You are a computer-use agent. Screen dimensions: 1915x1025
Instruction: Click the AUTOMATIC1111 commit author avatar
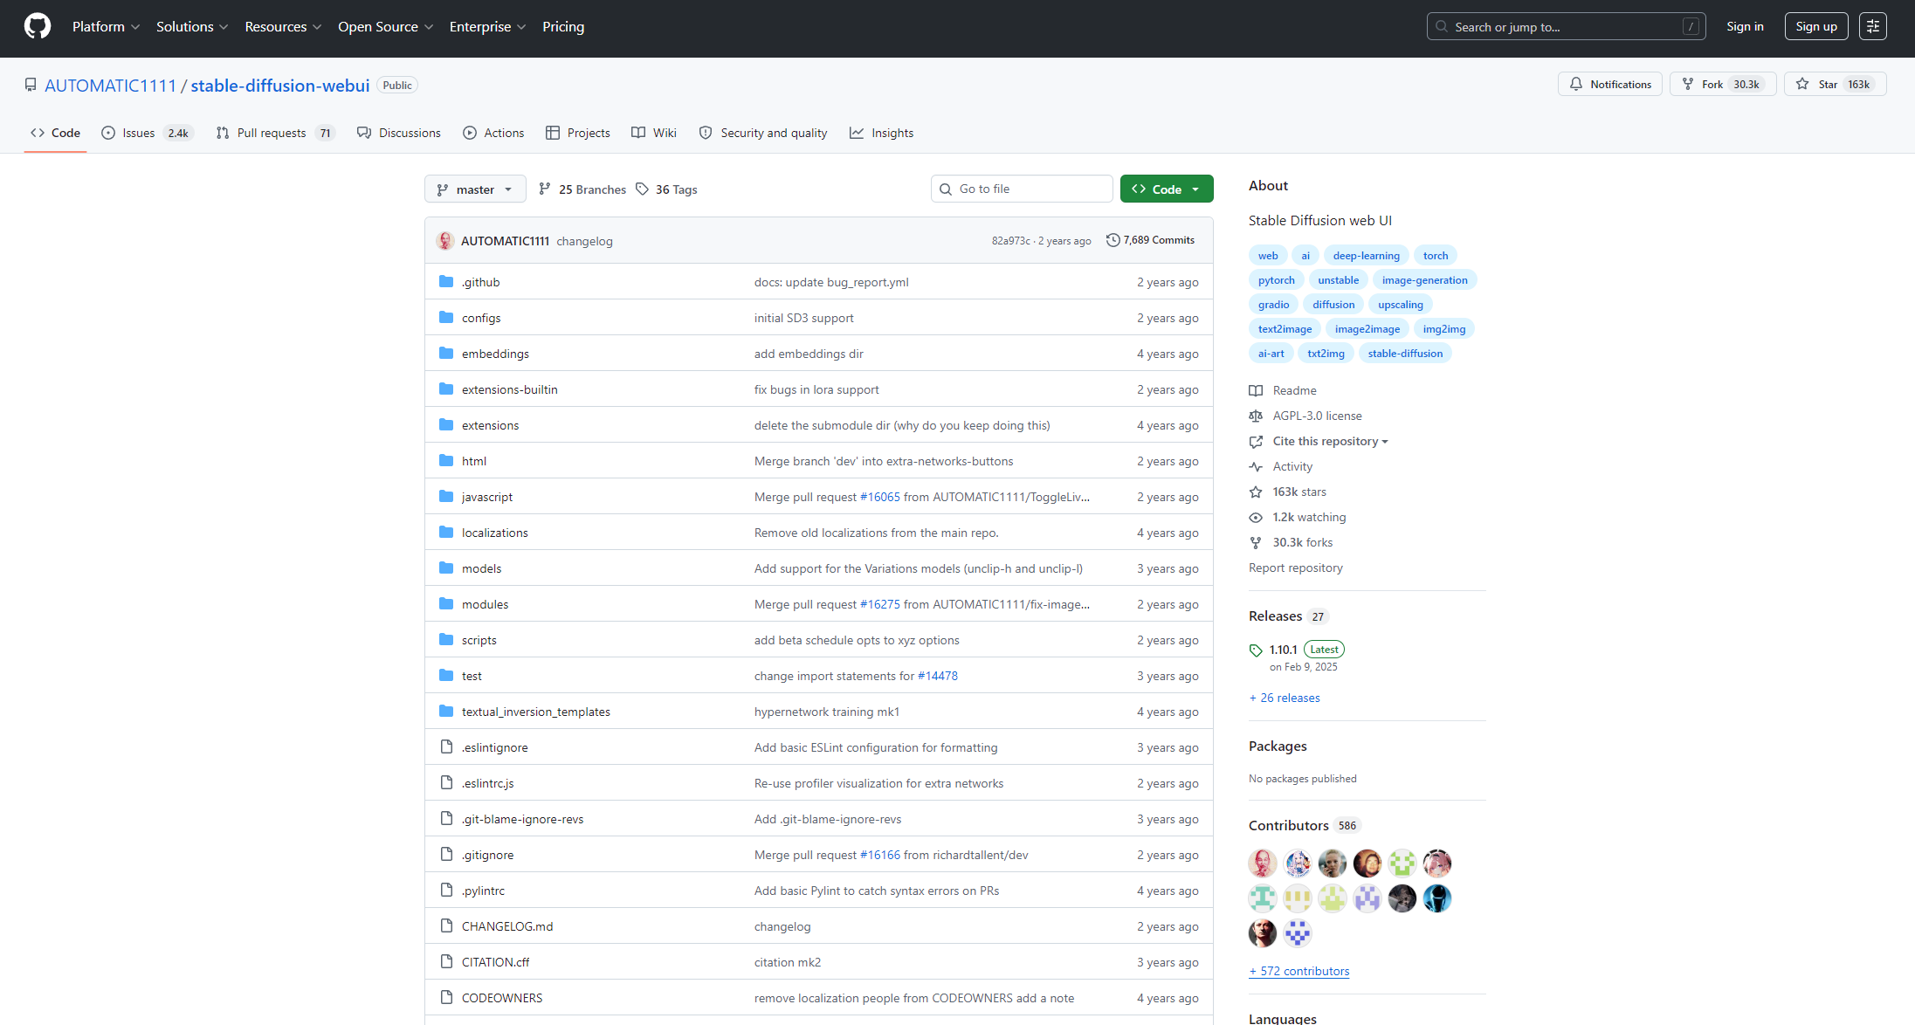[x=445, y=240]
